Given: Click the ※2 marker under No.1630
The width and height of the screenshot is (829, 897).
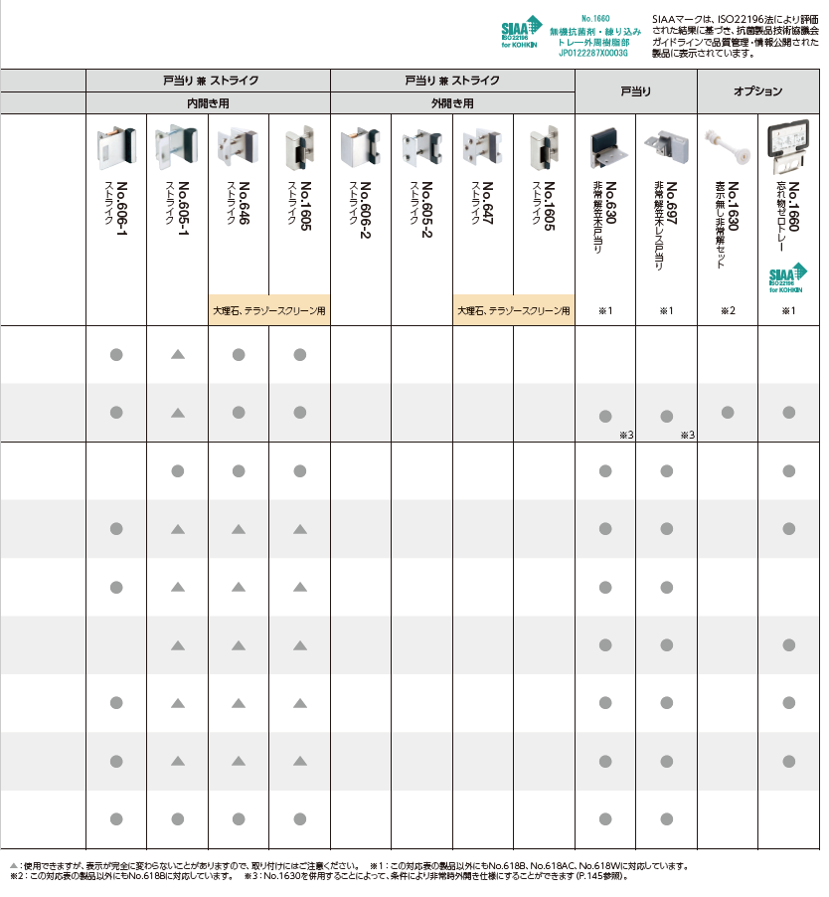Looking at the screenshot, I should point(728,311).
